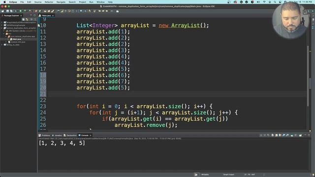Open the Project menu

click(x=82, y=2)
